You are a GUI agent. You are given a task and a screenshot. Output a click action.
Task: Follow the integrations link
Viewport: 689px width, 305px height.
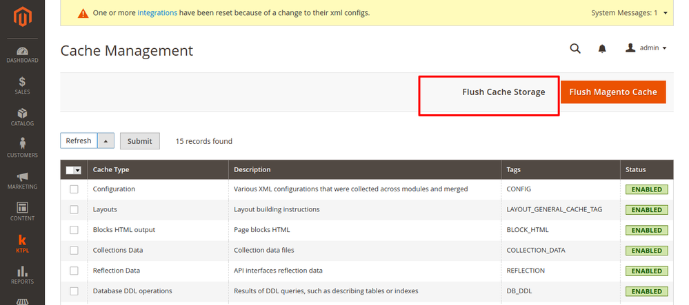157,12
